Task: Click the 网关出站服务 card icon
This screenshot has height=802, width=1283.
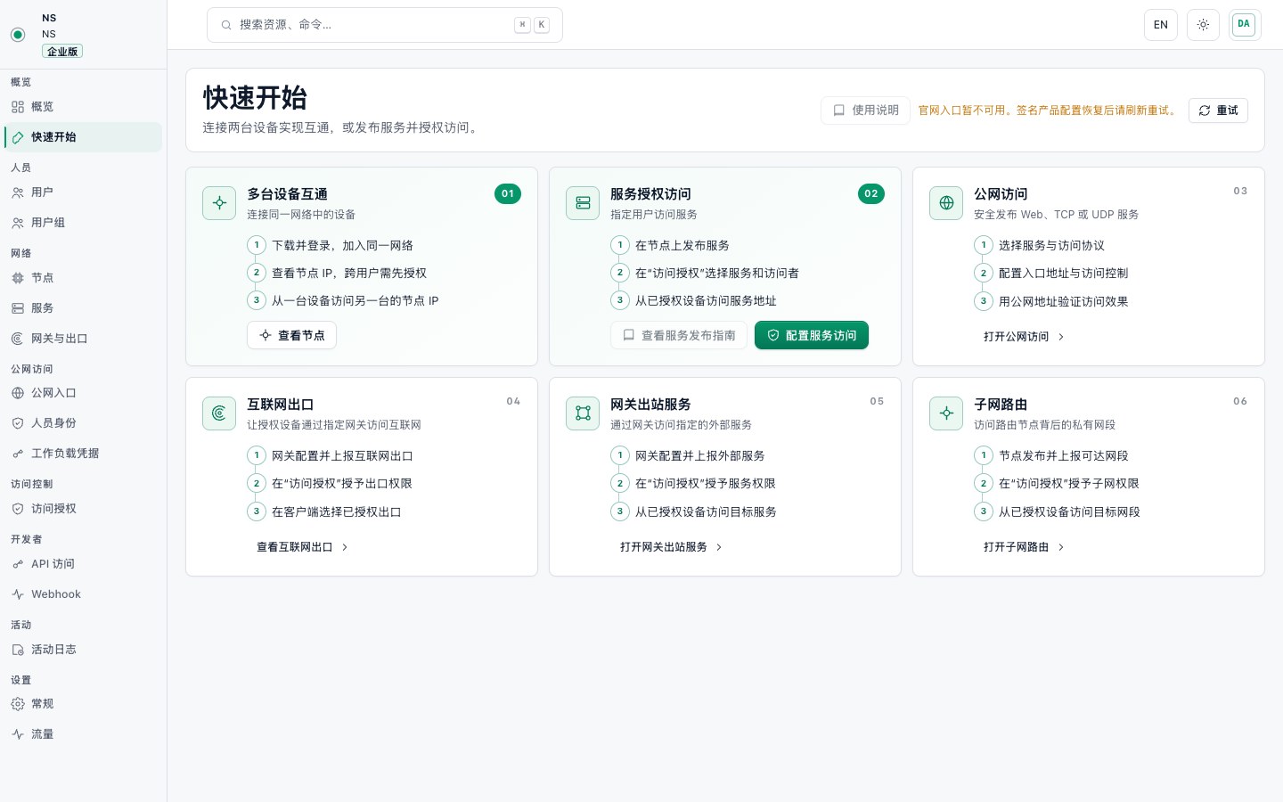Action: click(x=583, y=413)
